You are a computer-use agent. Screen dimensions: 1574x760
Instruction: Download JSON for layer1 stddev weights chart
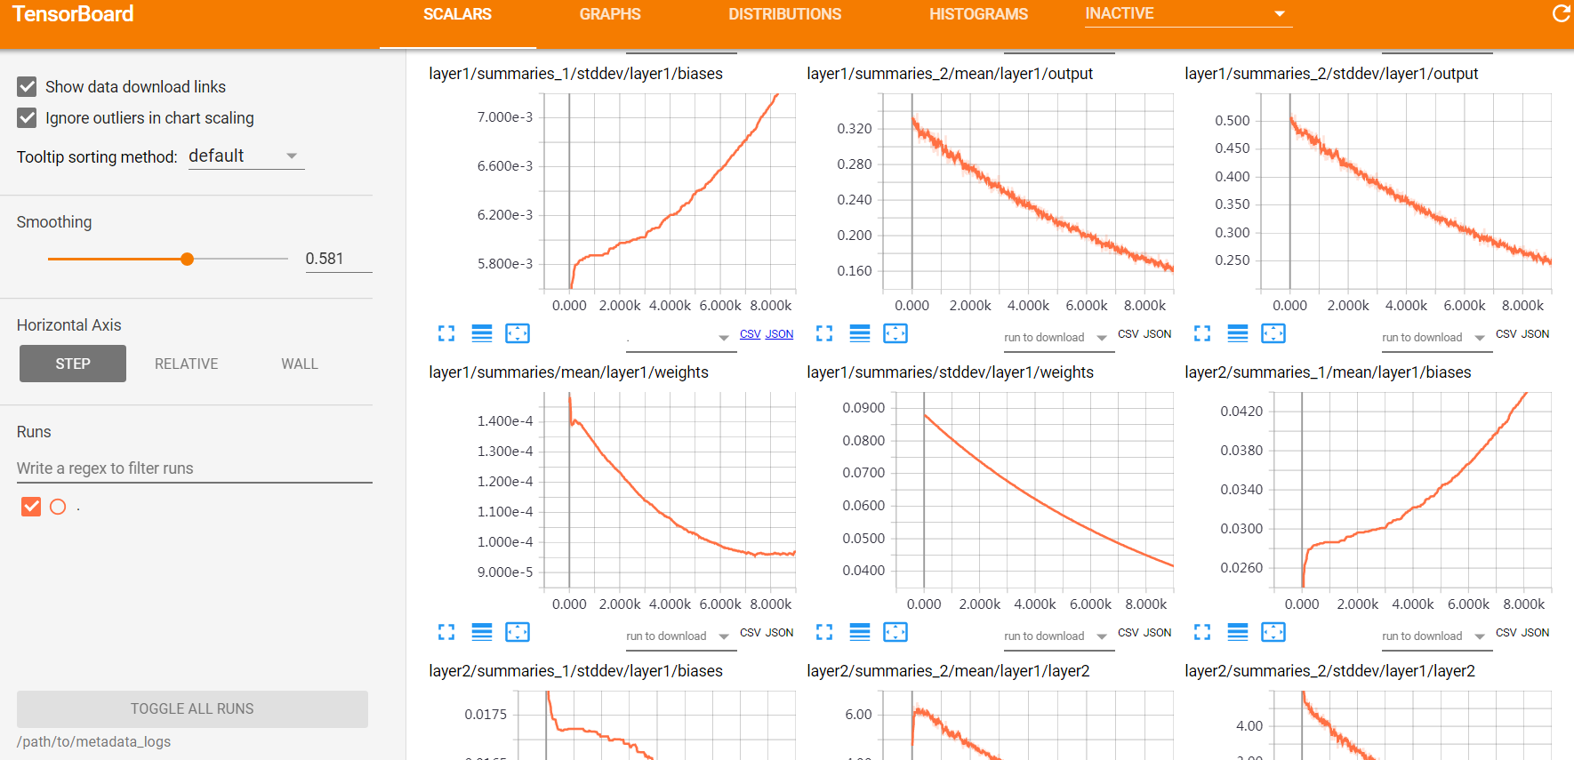(1157, 633)
